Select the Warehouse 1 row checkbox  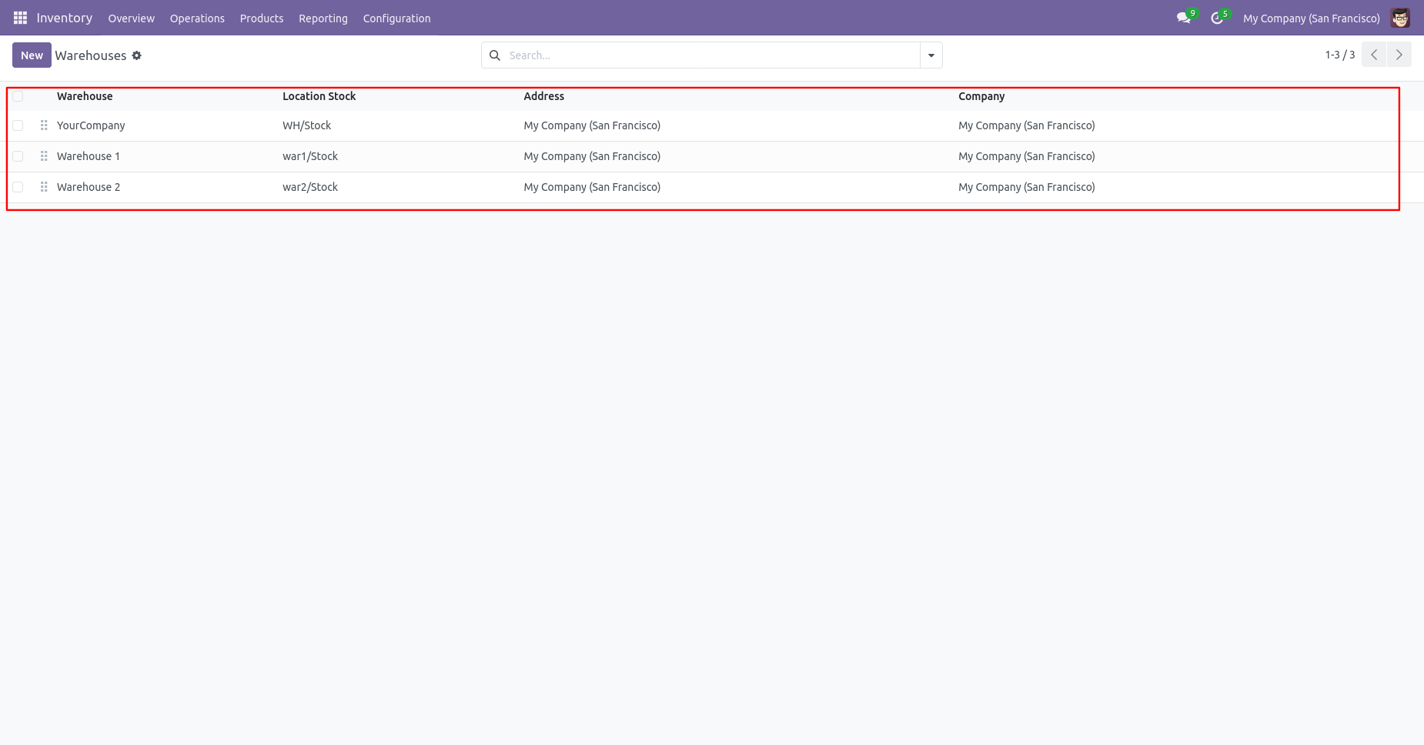pos(18,156)
